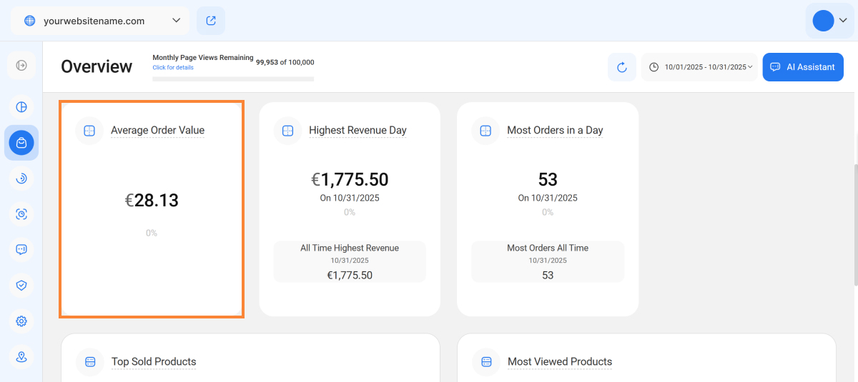
Task: Open the chat bubble sidebar icon
Action: 21,249
